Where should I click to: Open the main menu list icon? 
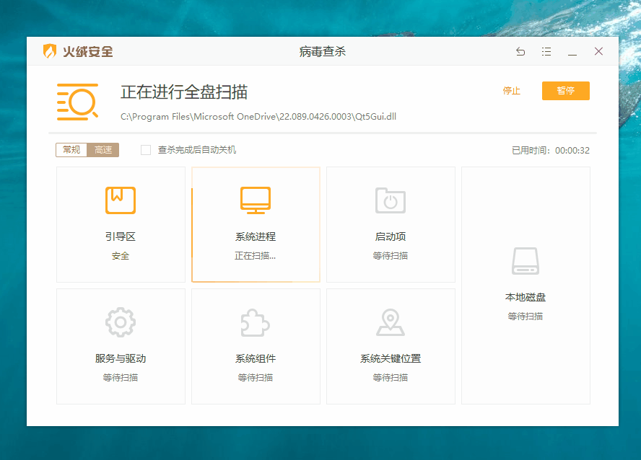tap(546, 51)
